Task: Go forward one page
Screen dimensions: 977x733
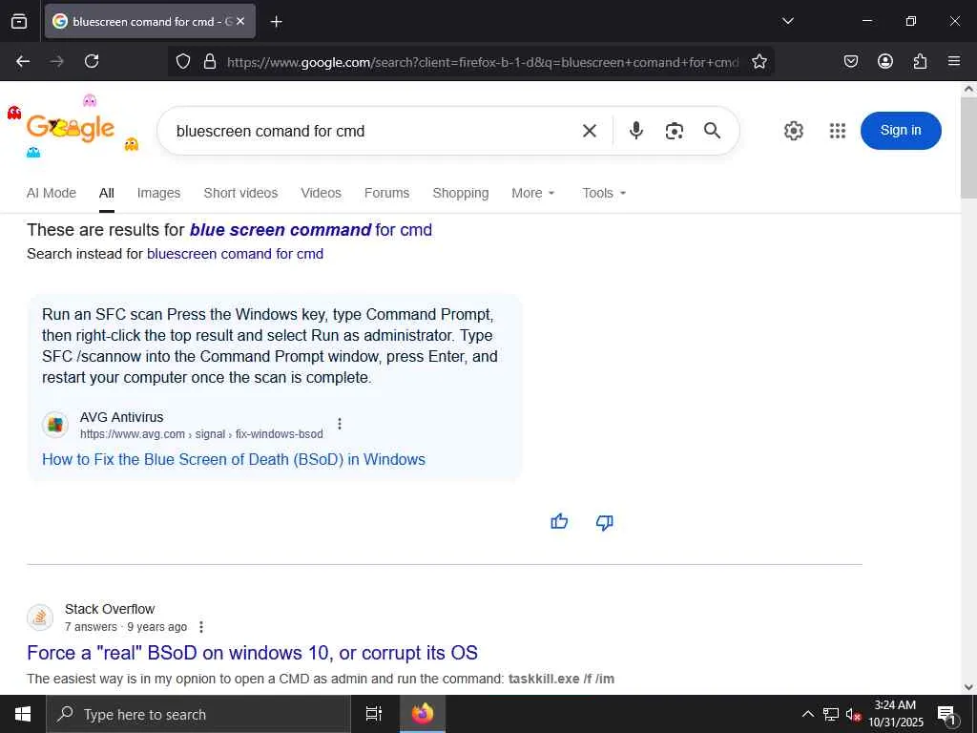Action: (x=57, y=61)
